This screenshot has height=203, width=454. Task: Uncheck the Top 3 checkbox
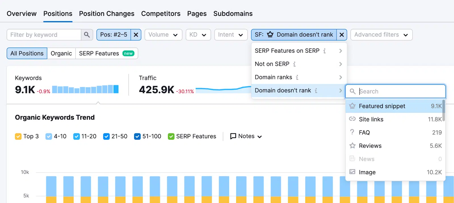[18, 137]
